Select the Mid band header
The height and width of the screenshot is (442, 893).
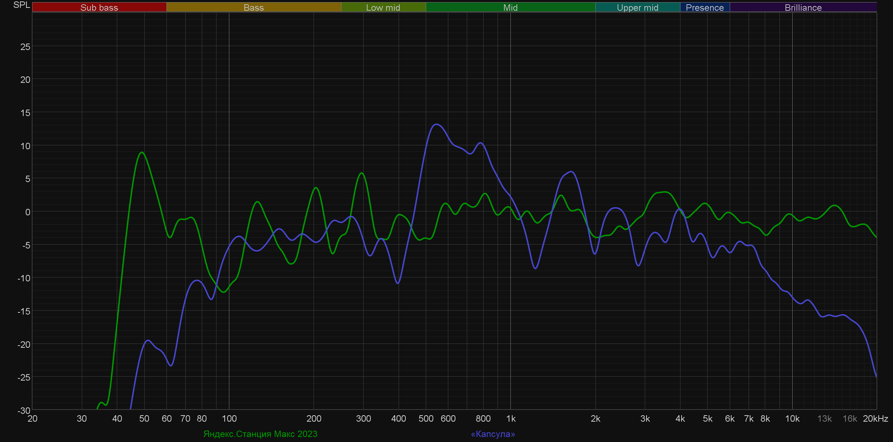(x=510, y=7)
